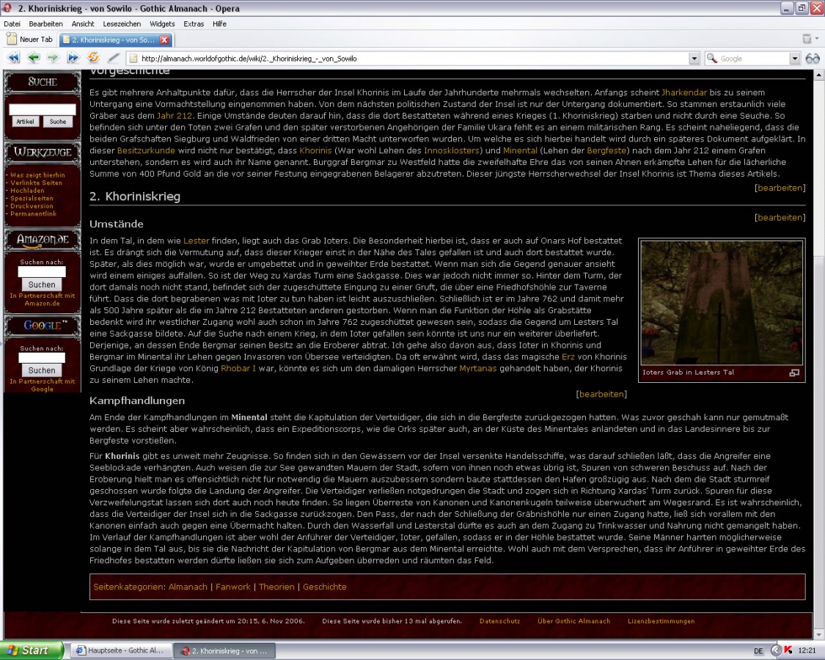This screenshot has width=825, height=660.
Task: Close the 2. Khoriniskrieg tab with the red X
Action: coord(164,40)
